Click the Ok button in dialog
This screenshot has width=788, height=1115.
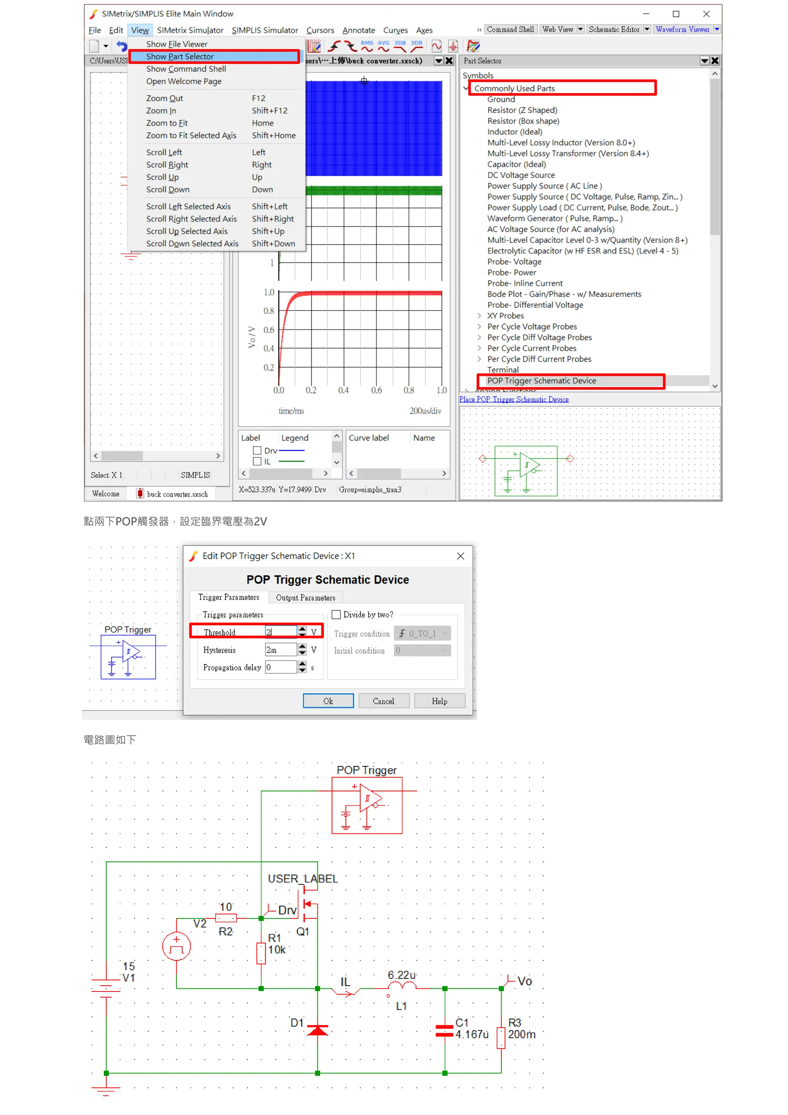(x=328, y=701)
